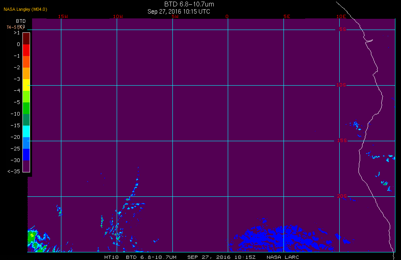Click the footer 'BTD 6.8-10.7UM' text
401x260 pixels.
point(151,257)
